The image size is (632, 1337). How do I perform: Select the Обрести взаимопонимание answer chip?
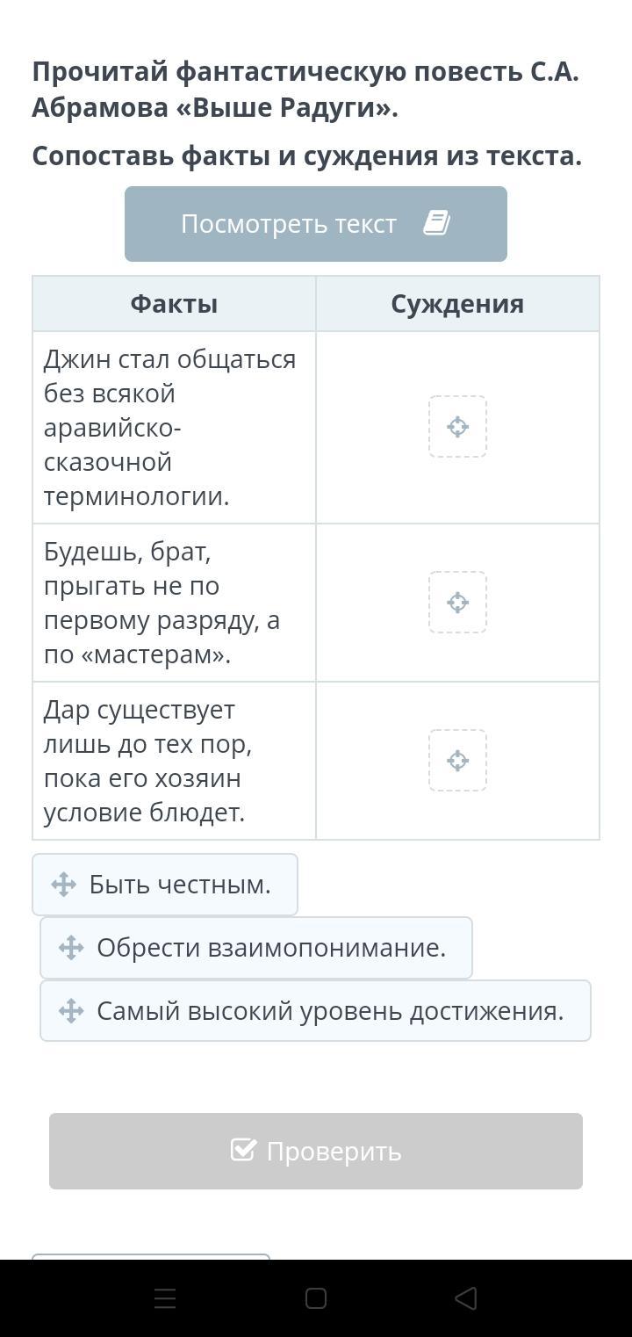pos(256,948)
